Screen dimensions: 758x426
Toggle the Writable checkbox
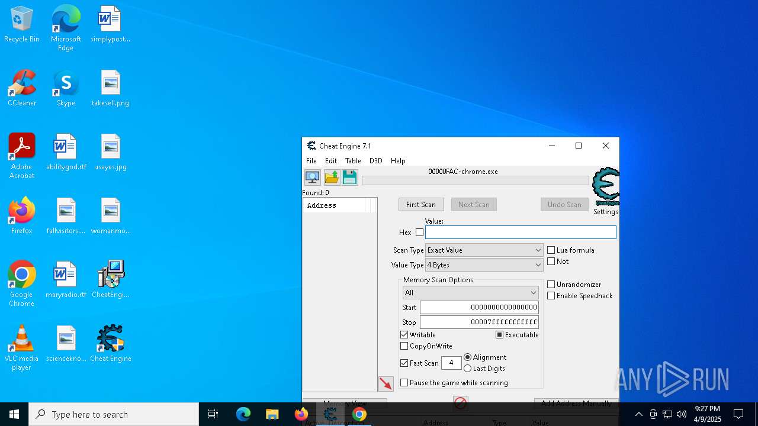pos(404,335)
